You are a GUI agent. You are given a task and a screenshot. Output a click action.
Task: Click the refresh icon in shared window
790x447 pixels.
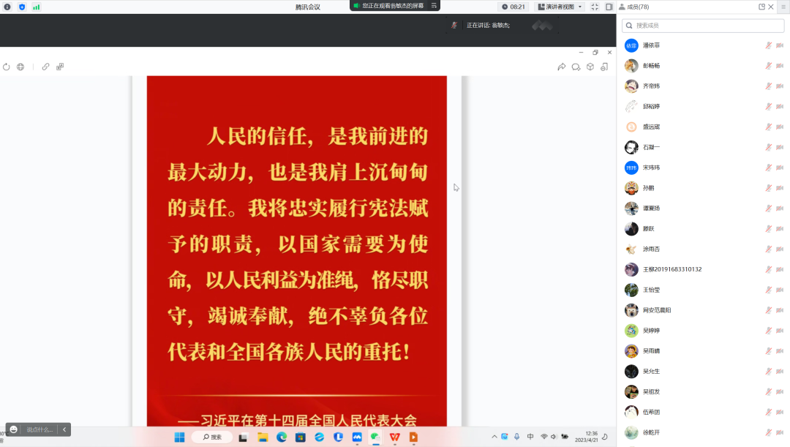pos(7,67)
